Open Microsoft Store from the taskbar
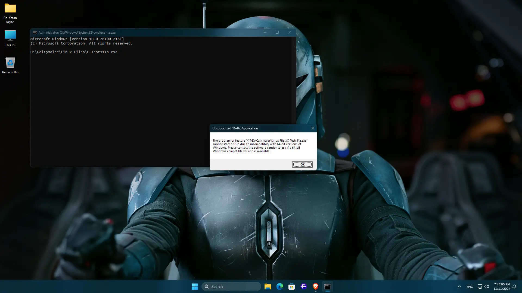Image resolution: width=522 pixels, height=293 pixels. click(x=292, y=286)
